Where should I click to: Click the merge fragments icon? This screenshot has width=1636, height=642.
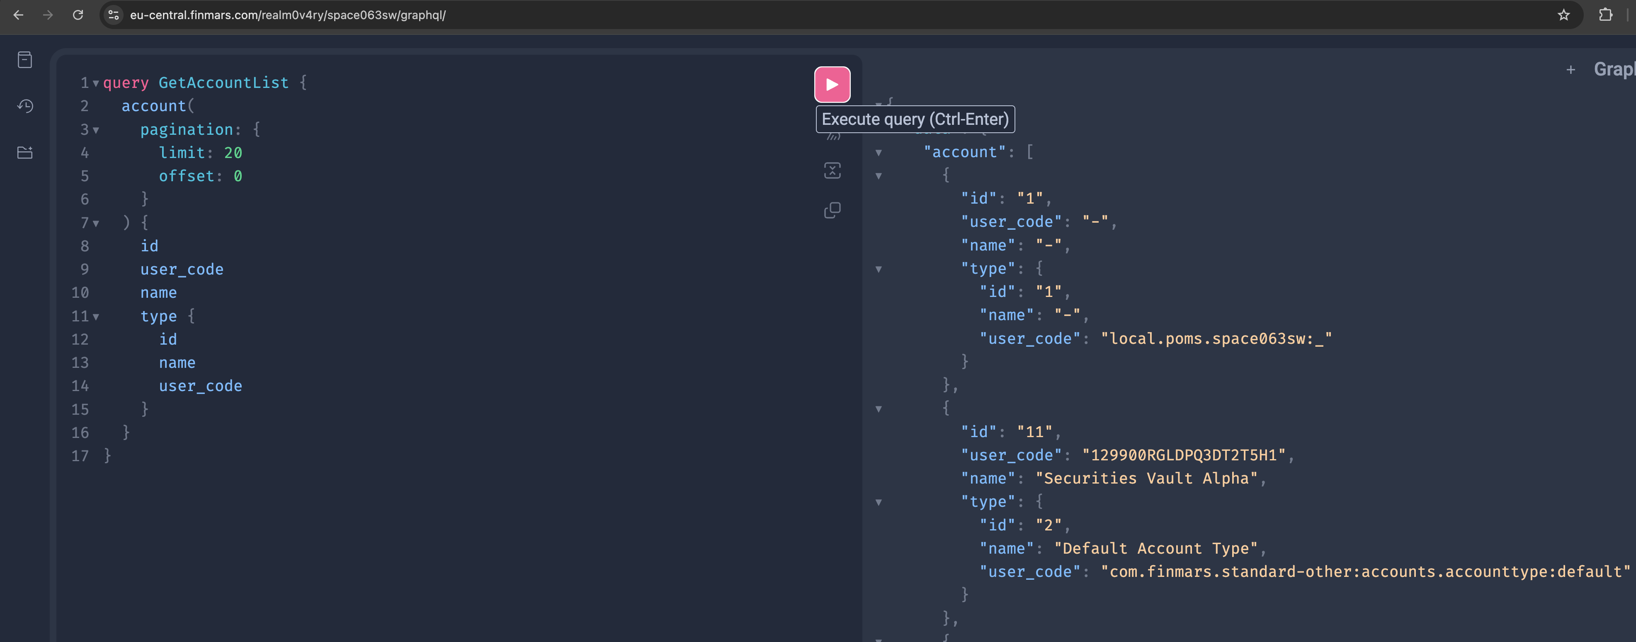pos(832,170)
